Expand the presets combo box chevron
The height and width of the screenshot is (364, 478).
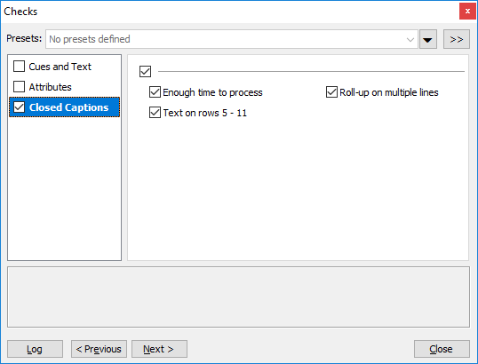coord(410,39)
